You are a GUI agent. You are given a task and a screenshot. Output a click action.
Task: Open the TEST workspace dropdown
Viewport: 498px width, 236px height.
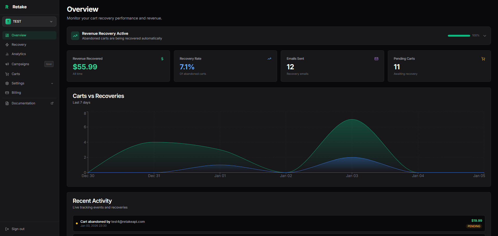(29, 21)
